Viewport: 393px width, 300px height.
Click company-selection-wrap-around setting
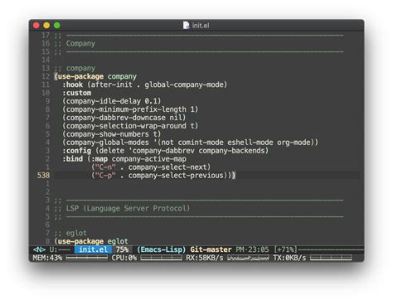[x=130, y=126]
